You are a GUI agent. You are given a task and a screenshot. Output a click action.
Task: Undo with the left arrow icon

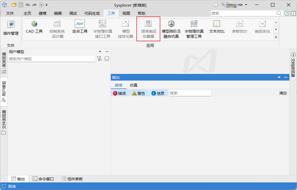(28, 5)
